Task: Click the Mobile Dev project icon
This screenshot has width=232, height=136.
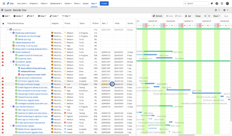Action: [11, 30]
